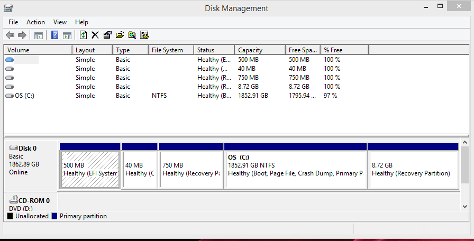Screen dimensions: 474x241
Task: Sort by the Capacity column header
Action: click(260, 50)
